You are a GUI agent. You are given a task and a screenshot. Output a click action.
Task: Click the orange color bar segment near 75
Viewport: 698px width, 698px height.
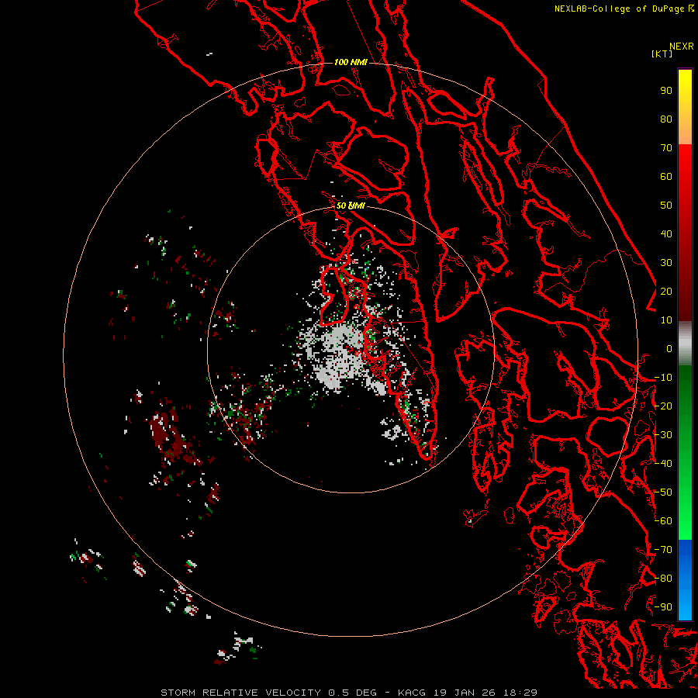click(685, 133)
